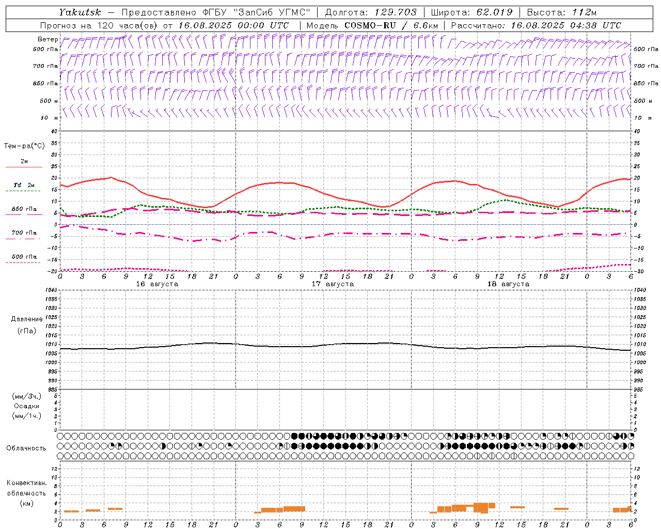Click the '17 августа' date label
661x529 pixels.
333,284
